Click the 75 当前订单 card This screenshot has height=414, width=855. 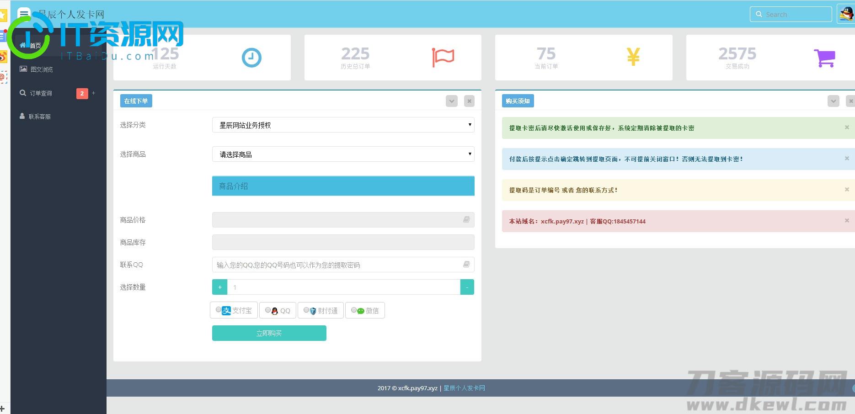click(584, 58)
